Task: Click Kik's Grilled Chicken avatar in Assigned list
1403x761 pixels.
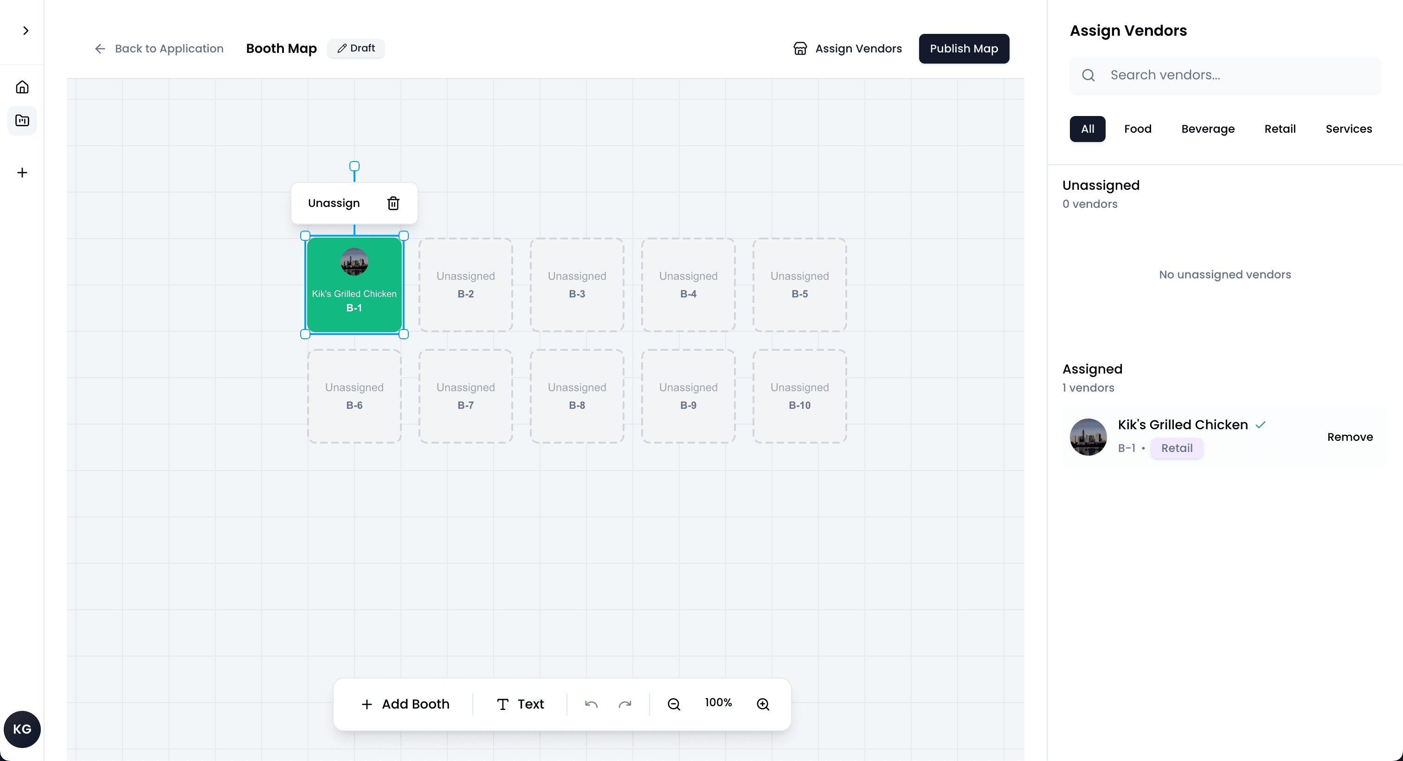Action: (1088, 437)
